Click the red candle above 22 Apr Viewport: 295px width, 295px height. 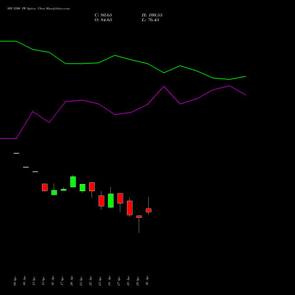pos(92,186)
